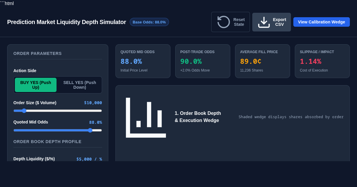Click the Prediction Market Liquidity Depth Simulator title

pyautogui.click(x=67, y=22)
